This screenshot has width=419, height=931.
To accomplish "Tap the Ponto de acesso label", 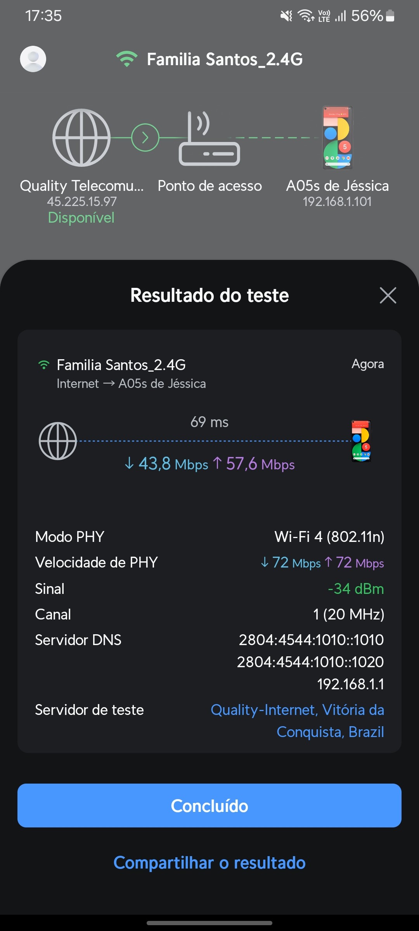I will [x=209, y=186].
